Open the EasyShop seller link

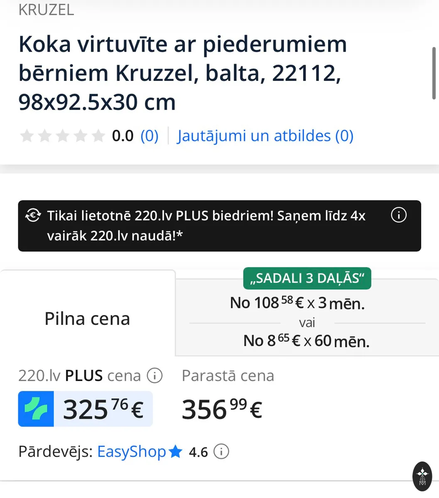coord(132,451)
